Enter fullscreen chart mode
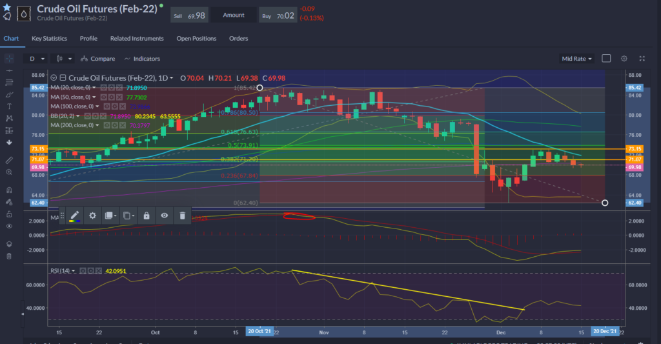Viewport: 661px width, 344px height. click(642, 59)
